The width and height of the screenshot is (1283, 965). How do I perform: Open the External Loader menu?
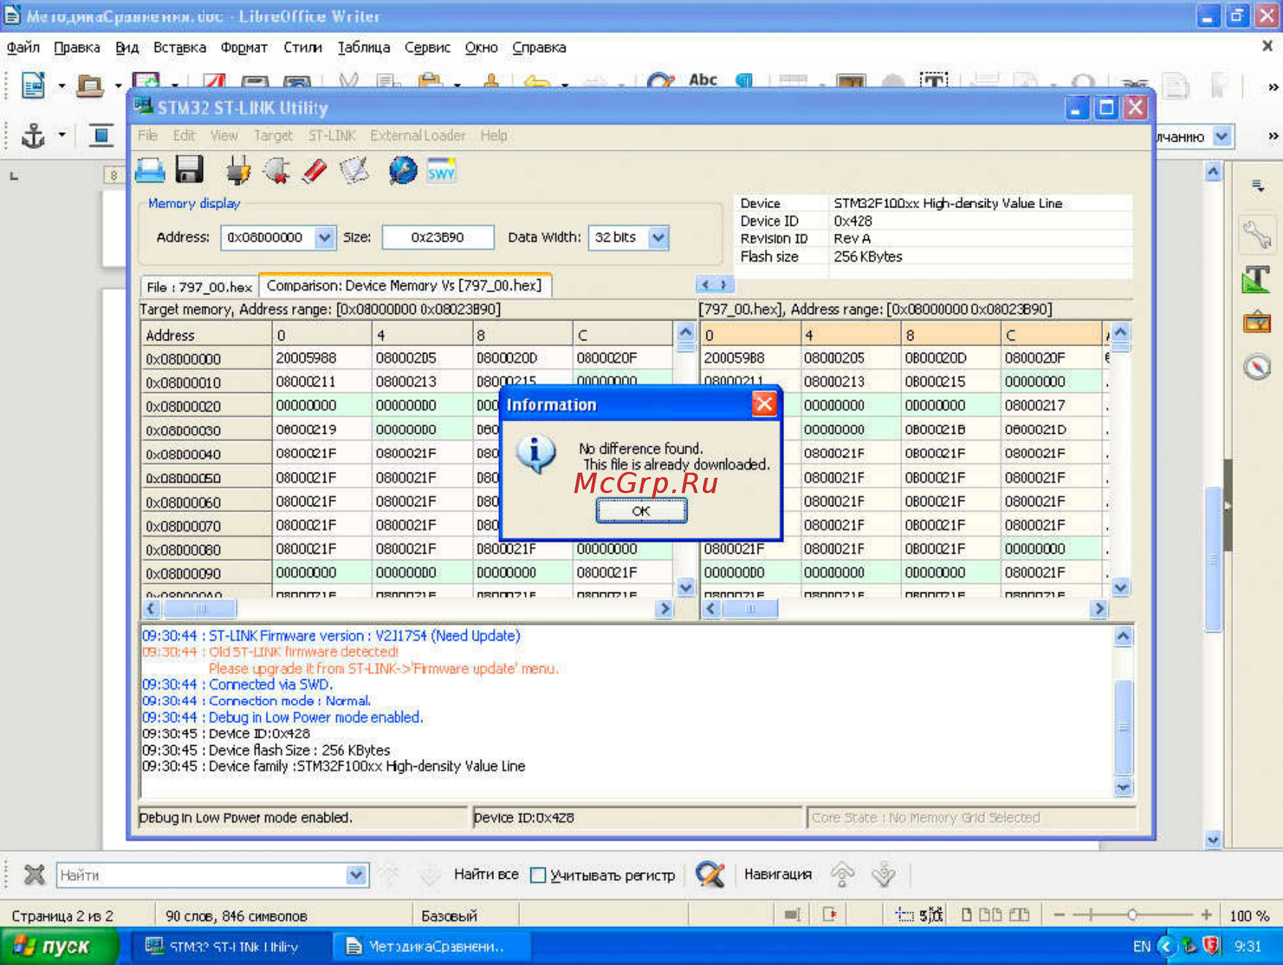pos(417,136)
